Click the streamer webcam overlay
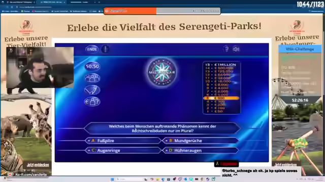This screenshot has height=182, width=325. coord(40,67)
